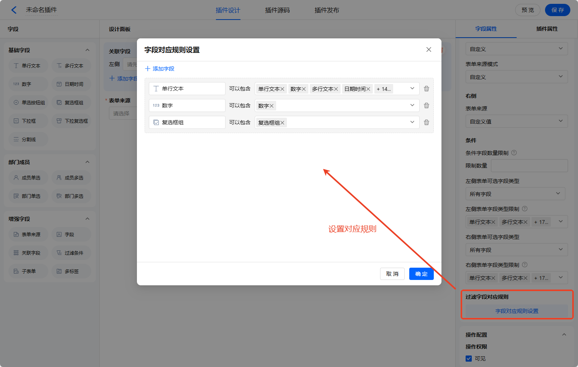Screen dimensions: 578x367
Task: Remove 复选框组 tag from third rule
Action: (x=282, y=123)
